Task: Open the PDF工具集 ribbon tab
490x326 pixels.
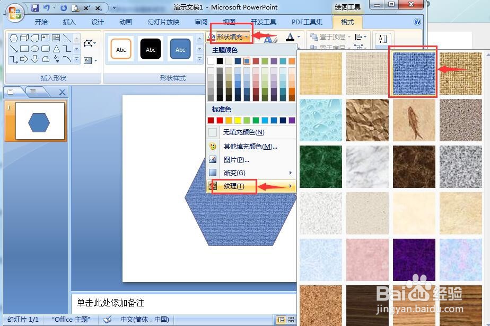Action: tap(307, 22)
